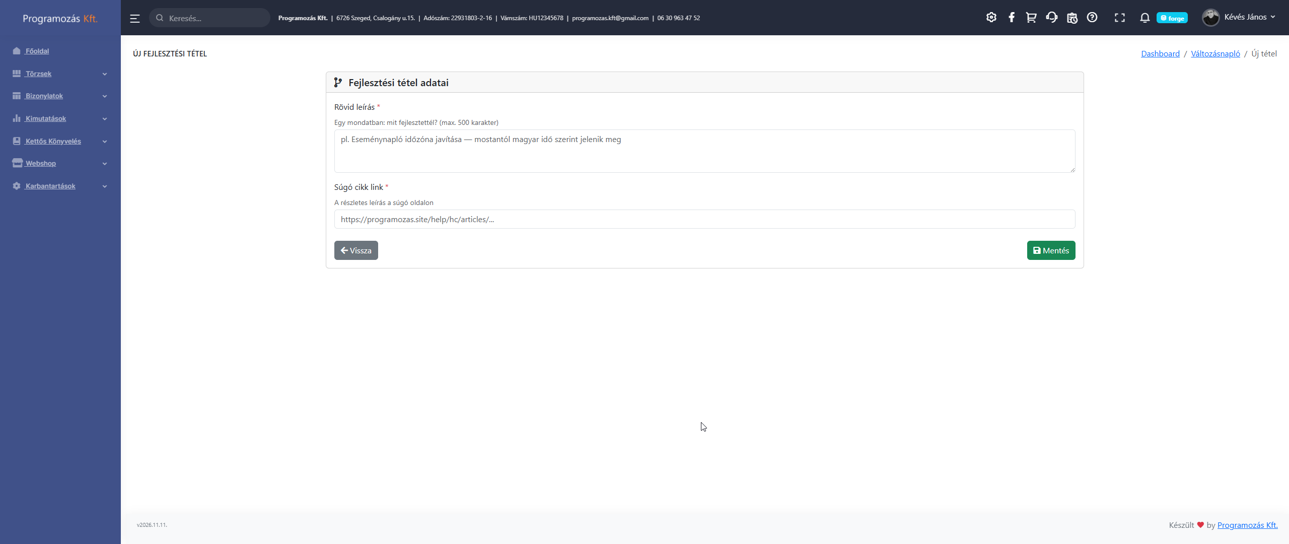Open settings gear in top bar
The width and height of the screenshot is (1289, 544).
click(x=991, y=18)
